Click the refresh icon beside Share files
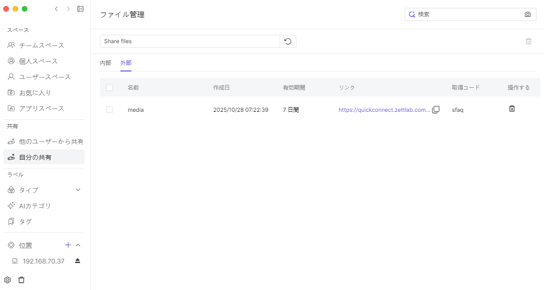Image resolution: width=544 pixels, height=290 pixels. [288, 41]
